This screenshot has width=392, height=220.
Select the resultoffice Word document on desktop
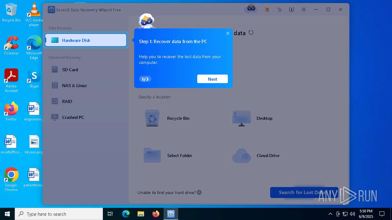point(11,145)
